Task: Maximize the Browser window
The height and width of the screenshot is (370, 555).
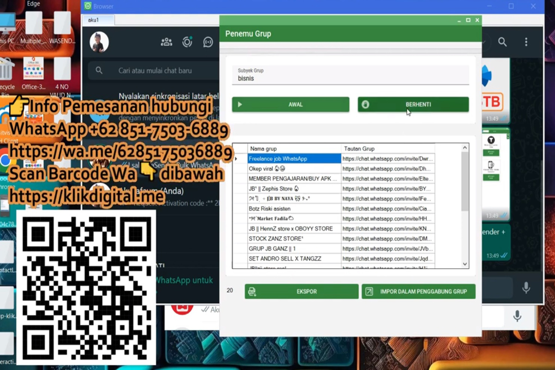Action: coord(511,6)
